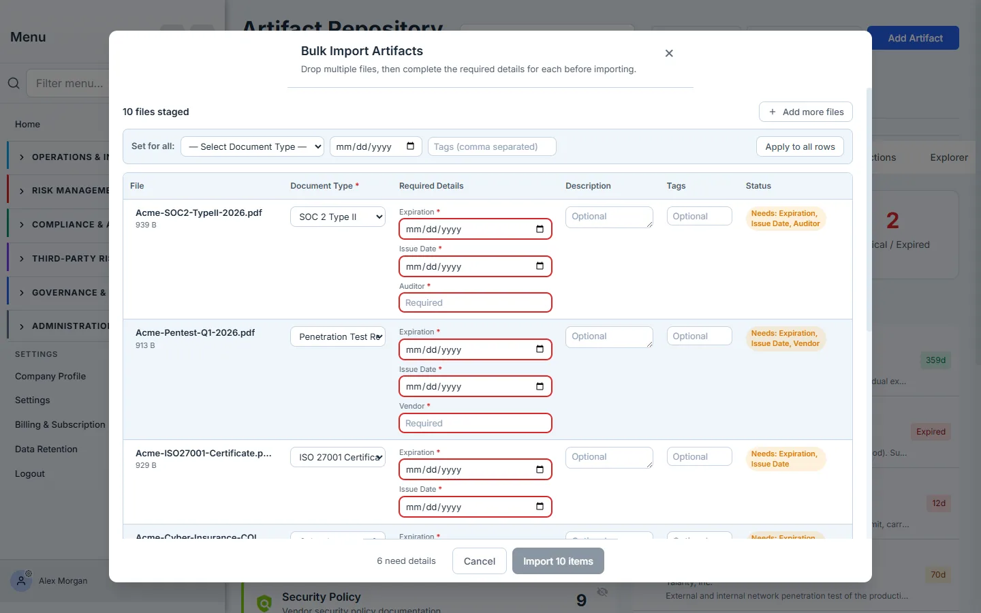Click the Expired badge behind dialog
Image resolution: width=981 pixels, height=613 pixels.
[931, 432]
